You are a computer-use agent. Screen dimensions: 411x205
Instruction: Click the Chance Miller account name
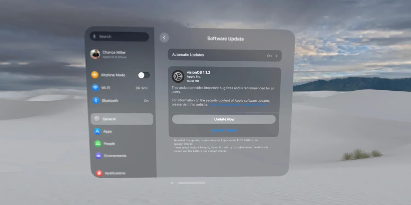click(114, 52)
